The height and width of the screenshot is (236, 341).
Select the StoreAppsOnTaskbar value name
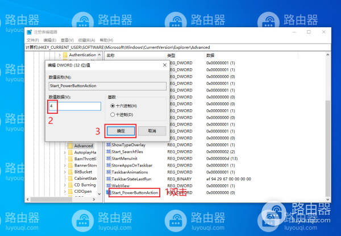coord(132,165)
